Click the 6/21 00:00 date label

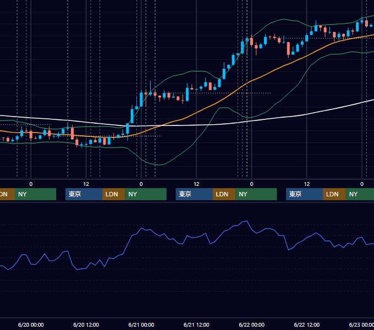(141, 324)
